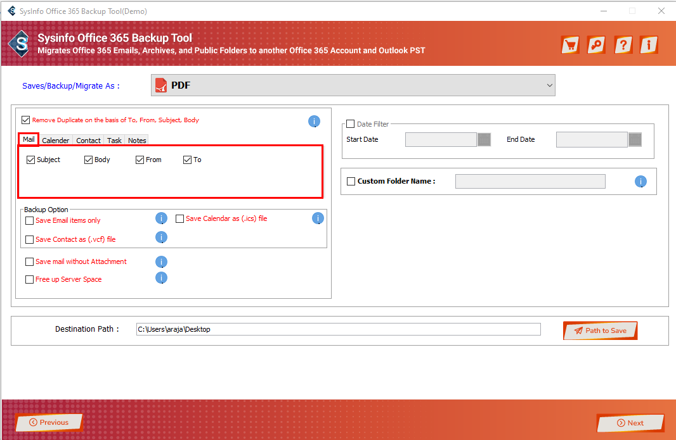
Task: Switch to the Calender tab
Action: (56, 141)
